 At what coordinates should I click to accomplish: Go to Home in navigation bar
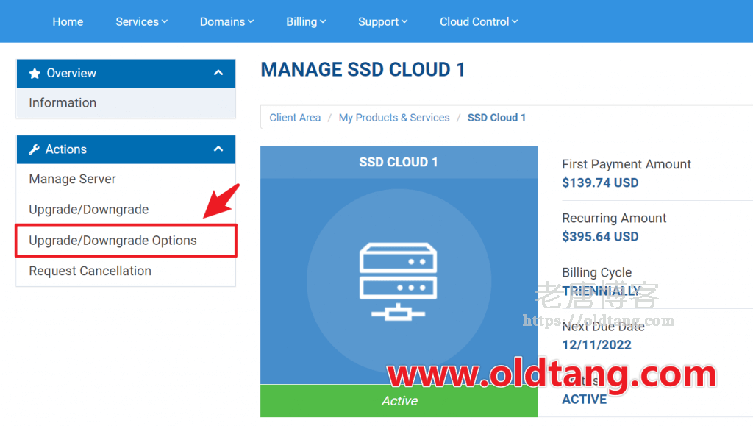[x=68, y=21]
